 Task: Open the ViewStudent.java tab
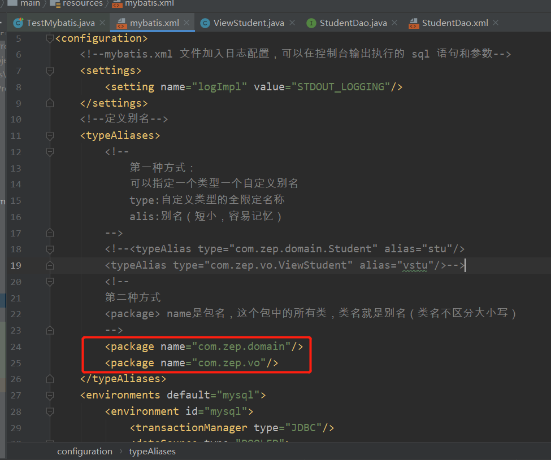click(249, 23)
